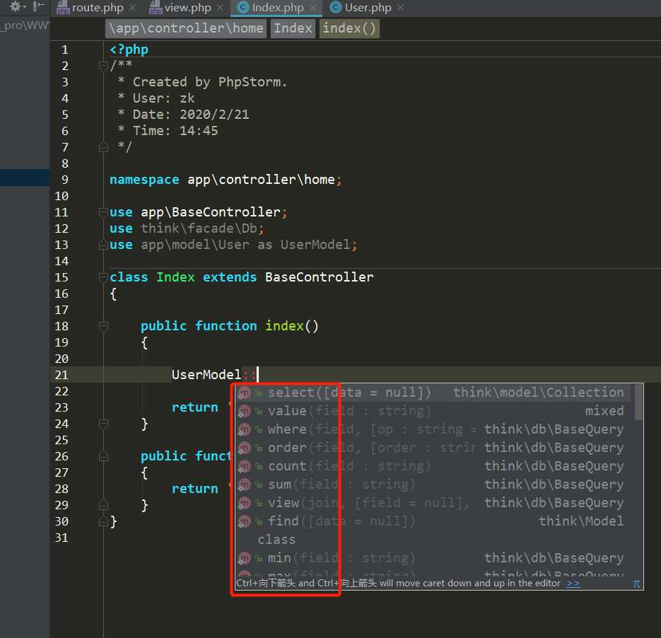Click the method icon beside select
Viewport: 661px width, 638px height.
pyautogui.click(x=245, y=393)
